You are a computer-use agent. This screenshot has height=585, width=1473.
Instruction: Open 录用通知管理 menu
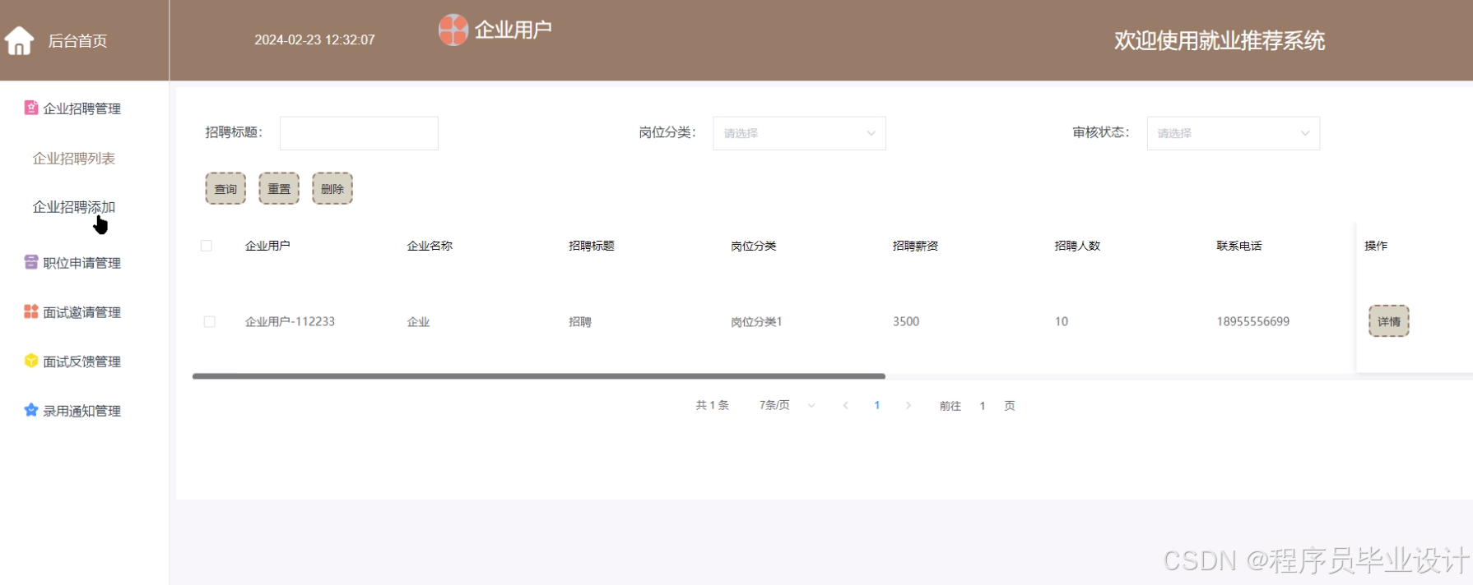[82, 411]
